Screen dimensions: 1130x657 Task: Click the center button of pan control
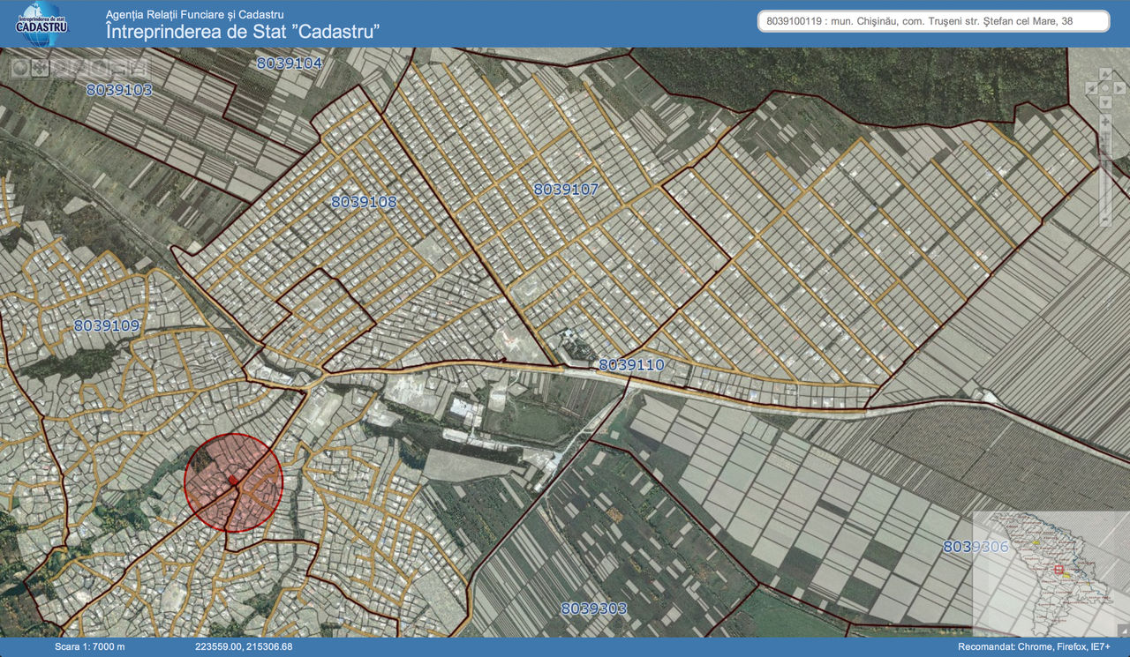point(1104,89)
